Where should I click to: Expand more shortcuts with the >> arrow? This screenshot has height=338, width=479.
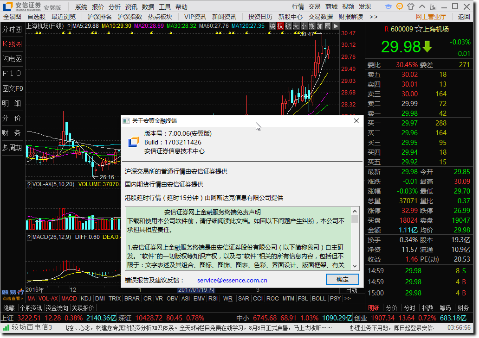click(x=374, y=17)
